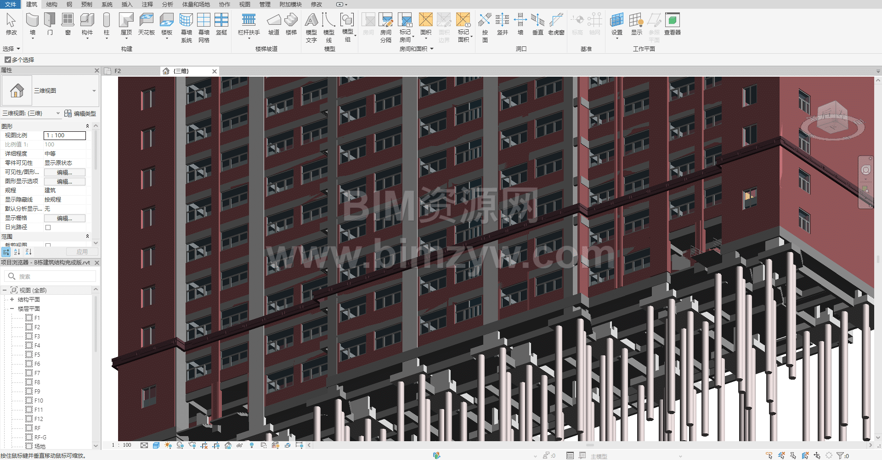Select the Ceiling (天花板) tool
Screen dimensions: 882x460
click(147, 24)
